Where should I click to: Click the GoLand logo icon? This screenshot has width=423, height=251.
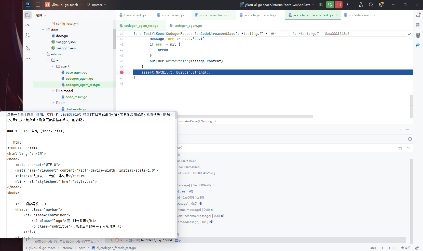(28, 5)
